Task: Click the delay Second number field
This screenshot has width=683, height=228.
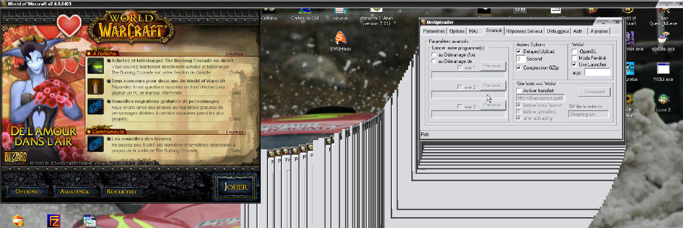Action: coord(520,59)
